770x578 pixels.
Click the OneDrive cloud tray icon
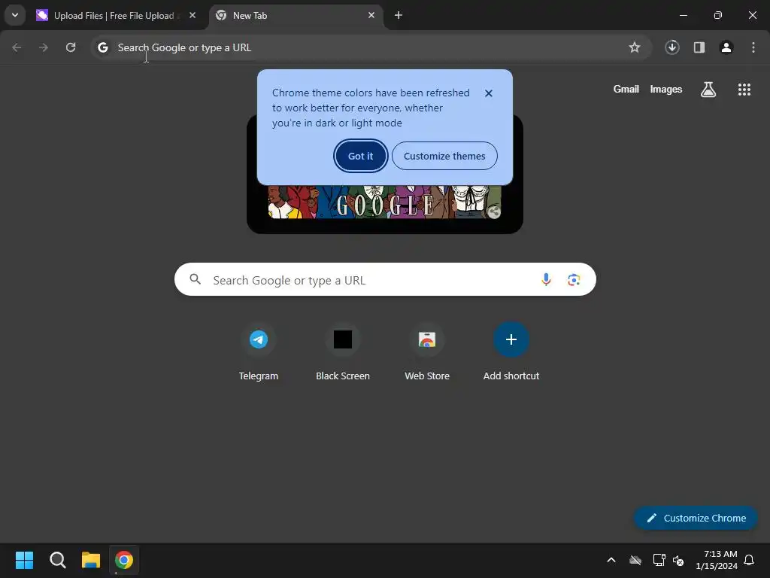tap(635, 560)
